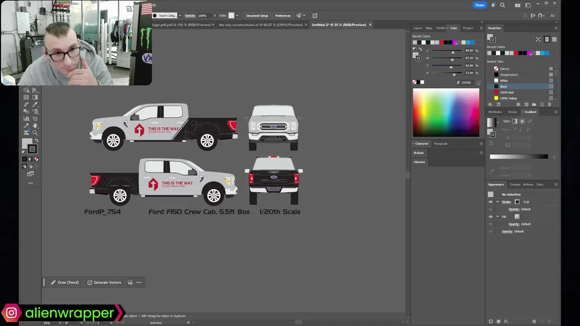Select the Zoom tool
580x326 pixels.
click(35, 133)
